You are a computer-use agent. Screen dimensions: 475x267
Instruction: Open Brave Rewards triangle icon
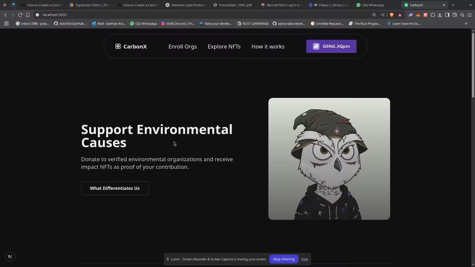tap(400, 15)
